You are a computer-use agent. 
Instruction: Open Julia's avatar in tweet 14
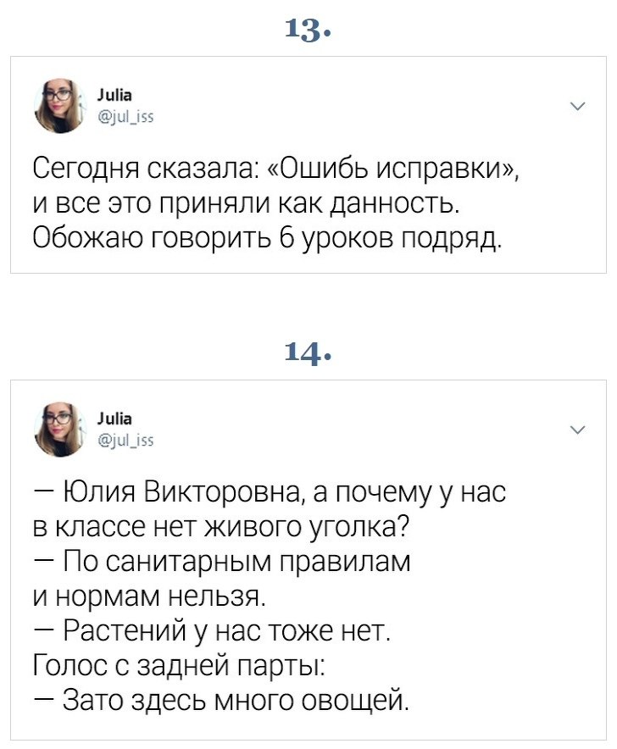point(61,429)
